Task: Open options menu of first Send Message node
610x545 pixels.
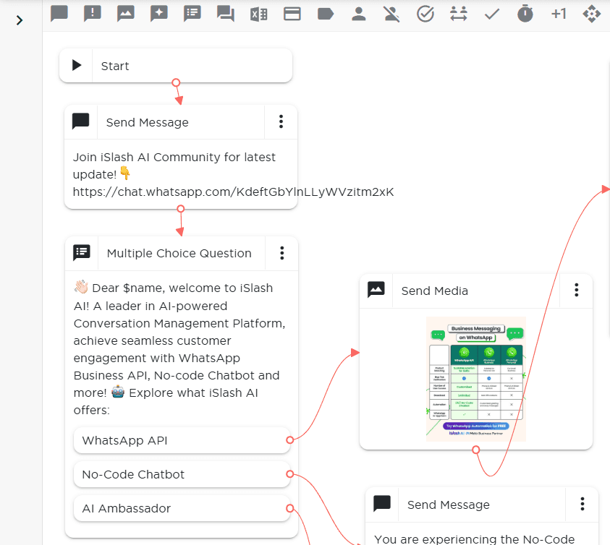Action: pyautogui.click(x=281, y=121)
